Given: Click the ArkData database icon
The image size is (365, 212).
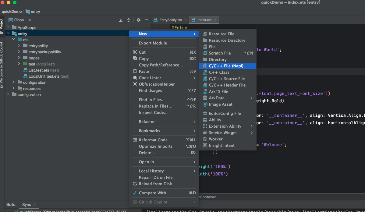Looking at the screenshot, I should pyautogui.click(x=205, y=98).
